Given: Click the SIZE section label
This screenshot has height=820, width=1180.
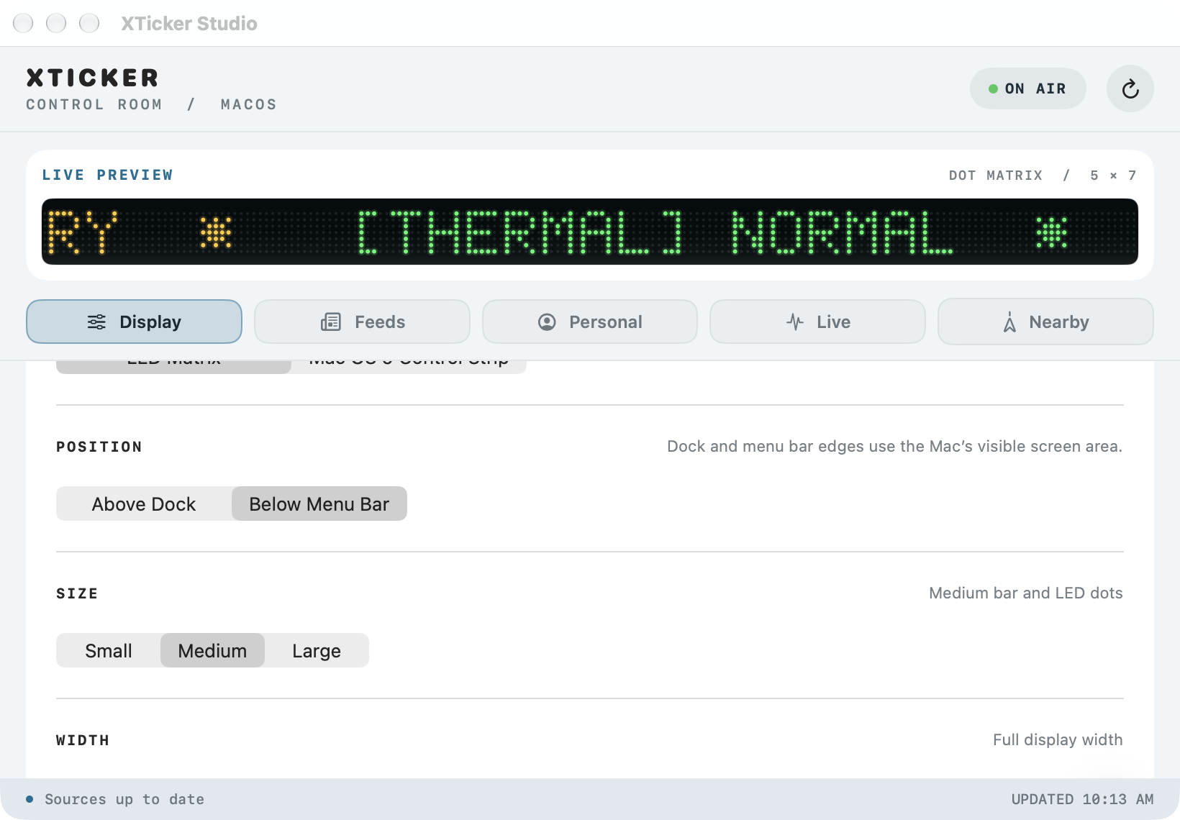Looking at the screenshot, I should pos(77,593).
